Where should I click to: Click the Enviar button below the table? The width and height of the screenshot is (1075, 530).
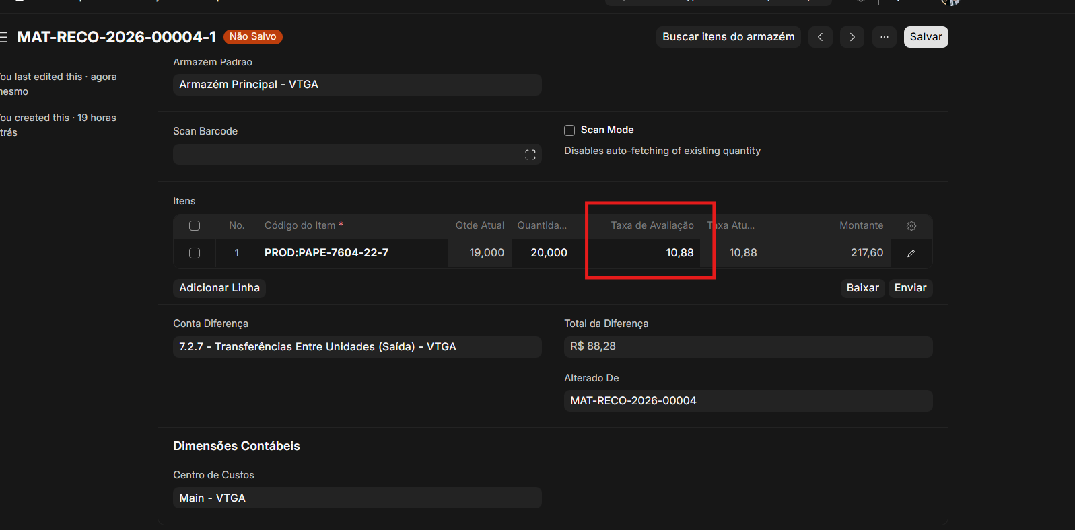[x=910, y=288]
